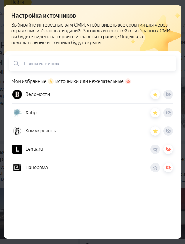Unhide Lenta.ru via red eye button
Screen dimensions: 185x244
(x=168, y=149)
